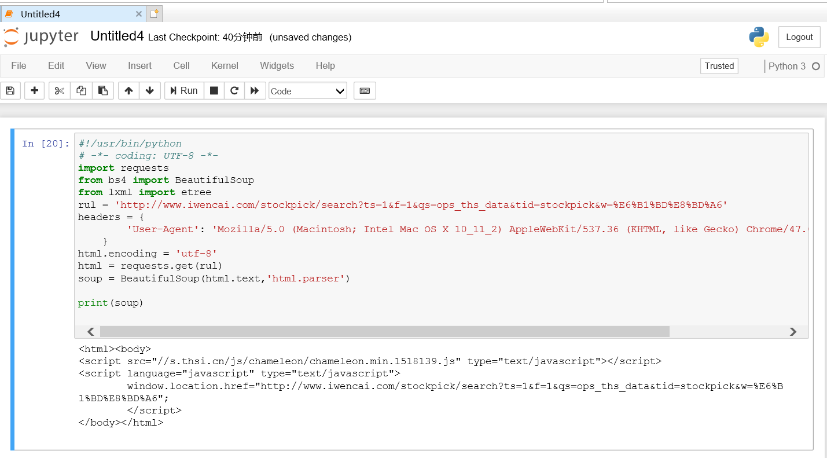Paste cells below icon
The height and width of the screenshot is (458, 827).
[103, 91]
